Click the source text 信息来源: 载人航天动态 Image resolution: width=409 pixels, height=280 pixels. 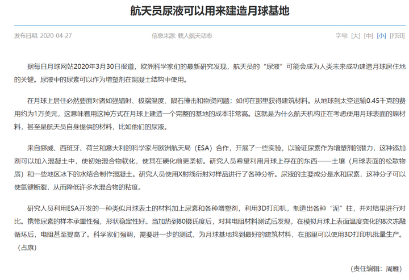pyautogui.click(x=182, y=36)
